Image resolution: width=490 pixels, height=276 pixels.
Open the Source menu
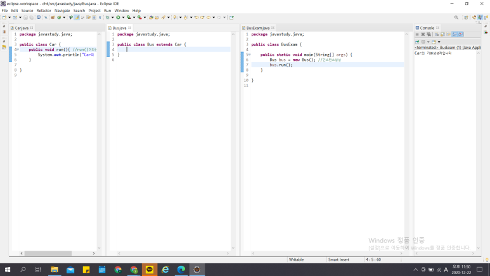(x=27, y=11)
